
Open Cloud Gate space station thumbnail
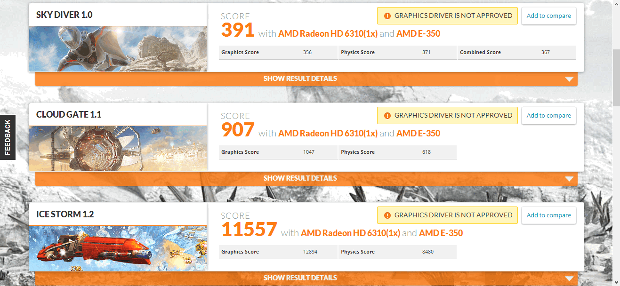click(118, 149)
